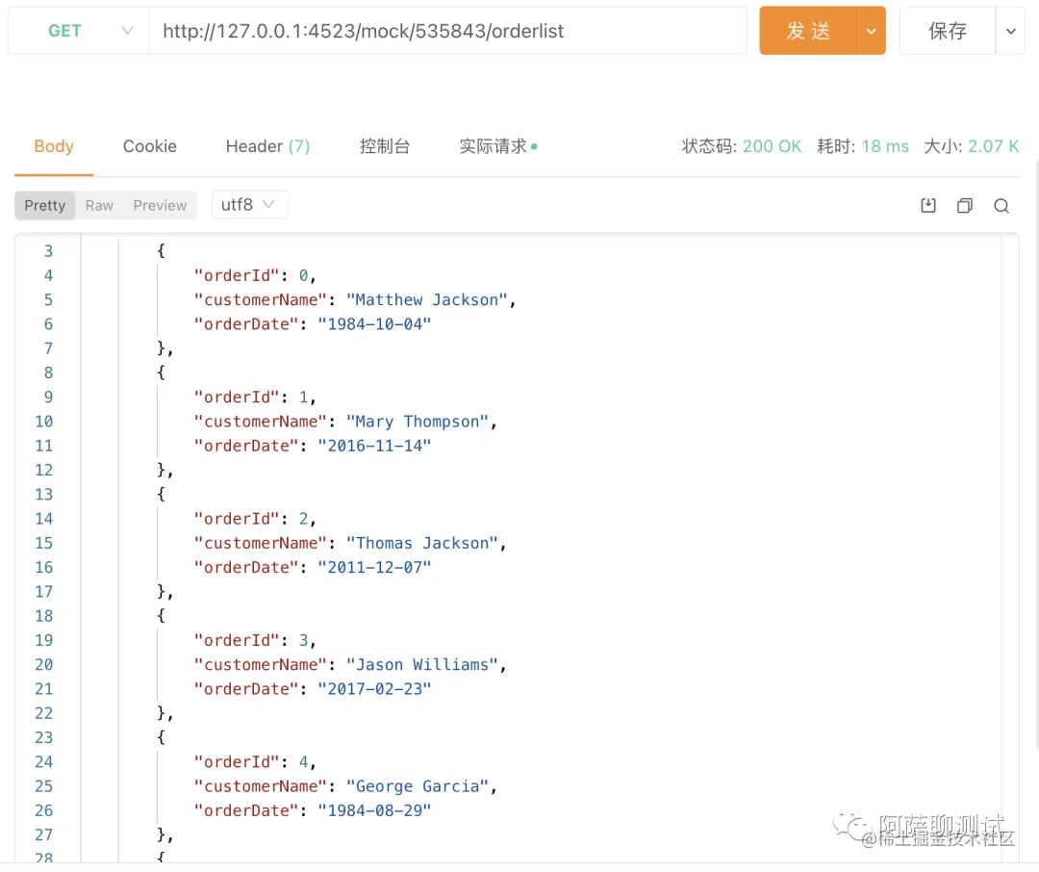The image size is (1039, 872).
Task: Click the "2016-11-14" order date value
Action: point(374,447)
